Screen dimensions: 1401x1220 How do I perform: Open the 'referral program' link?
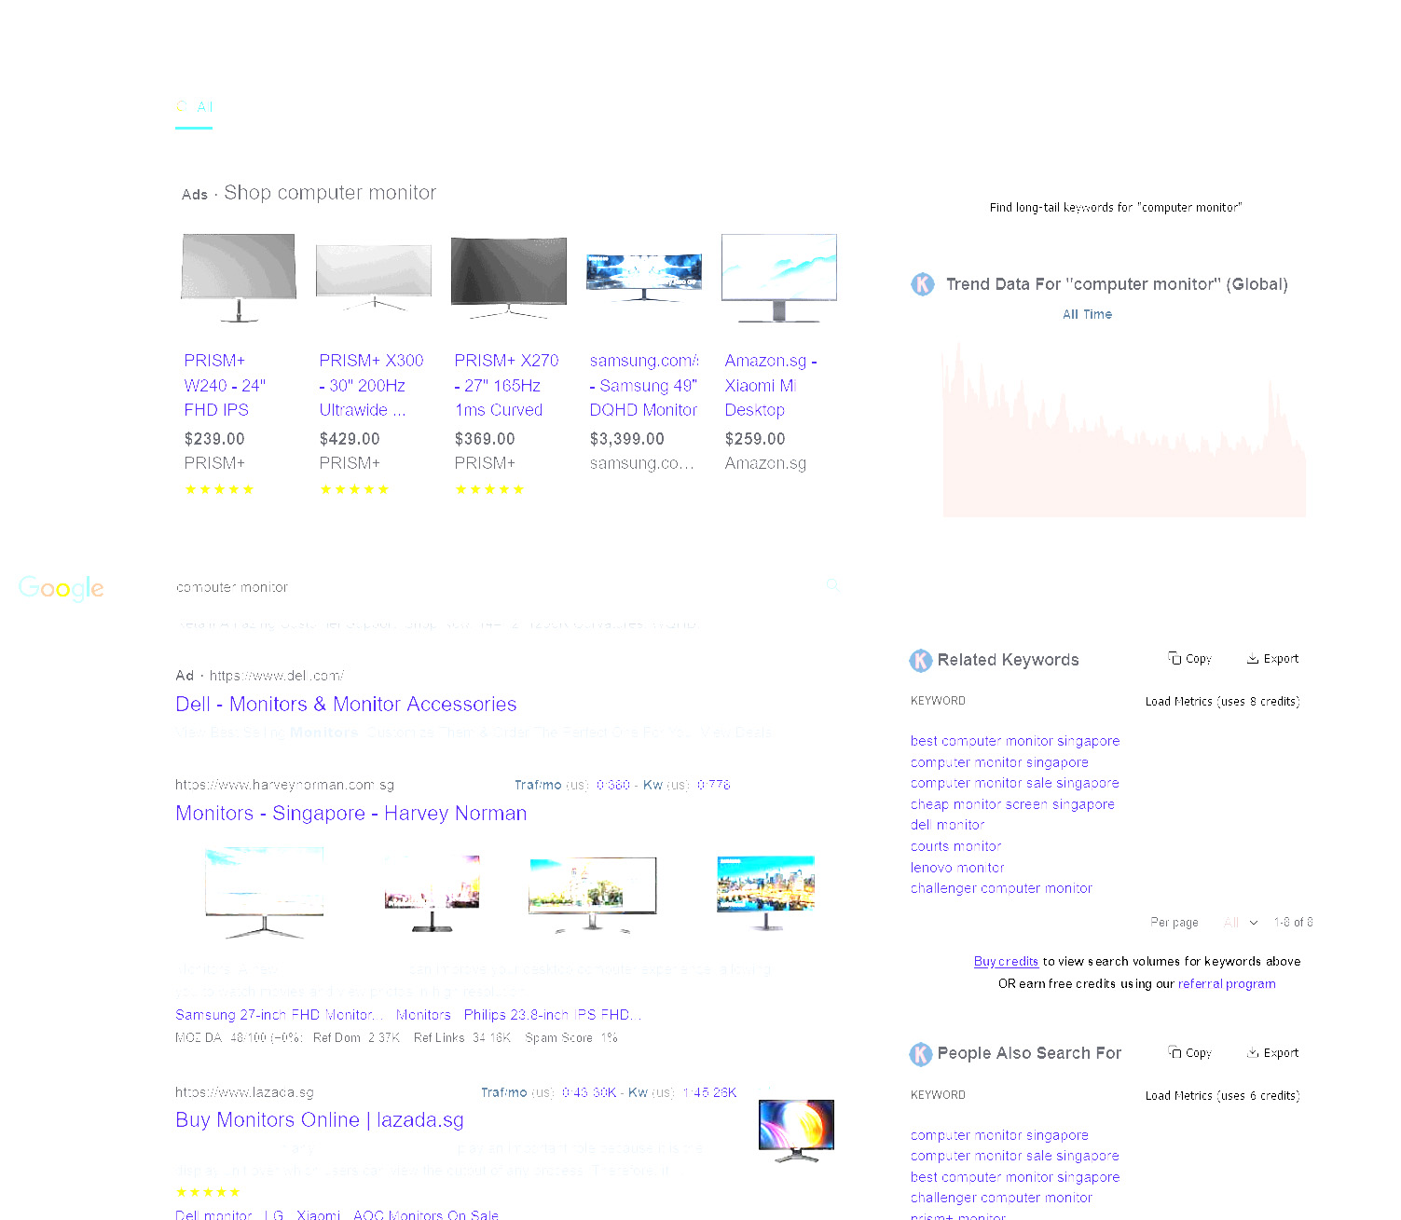[1227, 984]
